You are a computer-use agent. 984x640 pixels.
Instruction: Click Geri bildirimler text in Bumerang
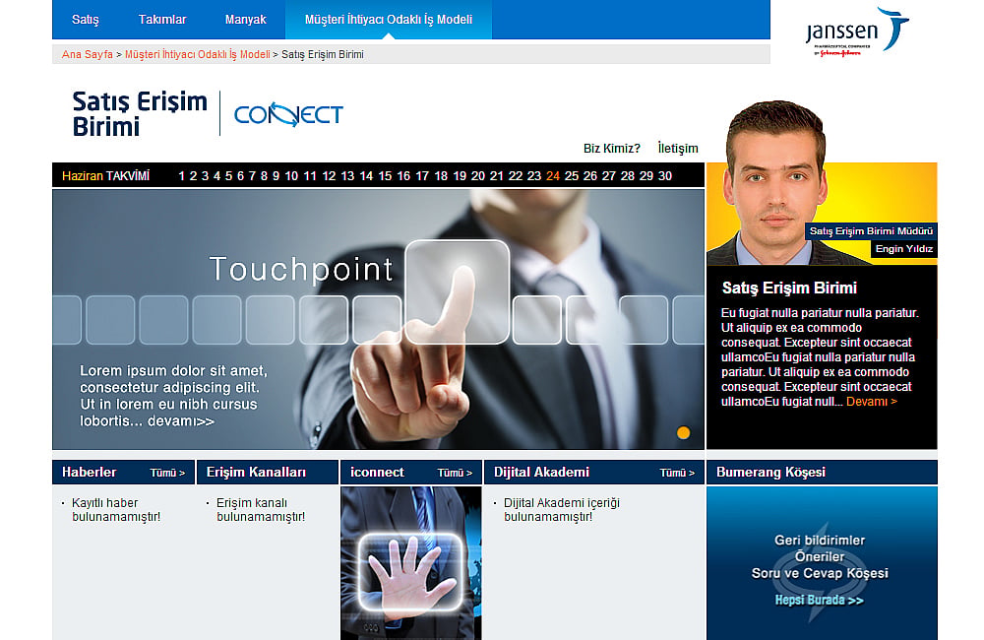(820, 541)
